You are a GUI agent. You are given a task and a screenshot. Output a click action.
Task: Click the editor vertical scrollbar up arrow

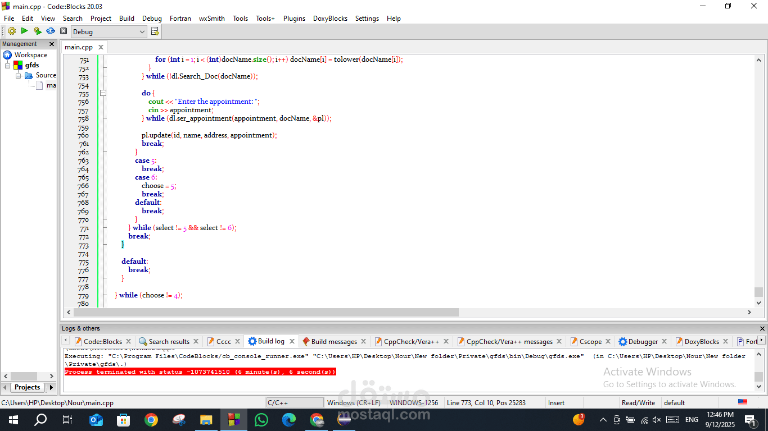click(758, 60)
